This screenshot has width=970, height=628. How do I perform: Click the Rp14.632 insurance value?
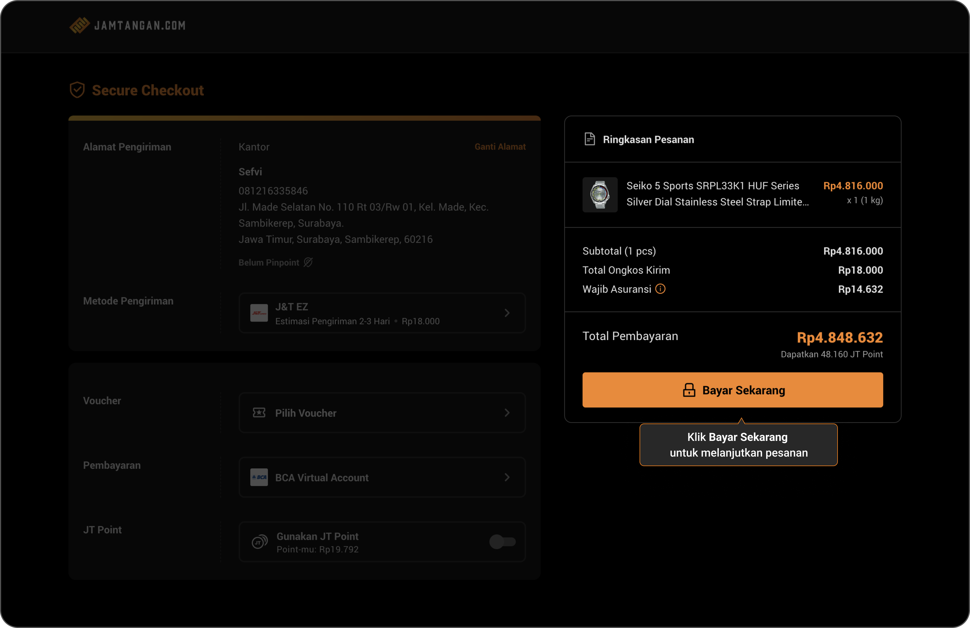[x=860, y=289]
